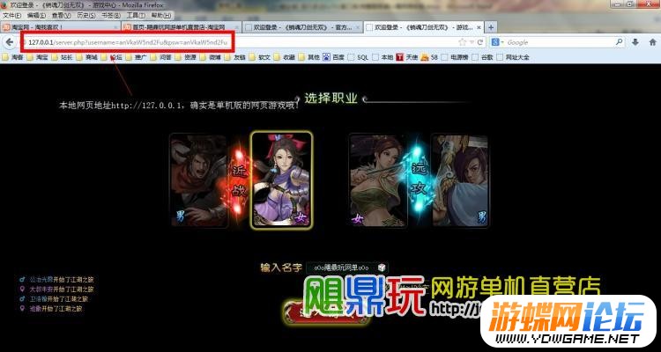Viewport: 661px width, 352px height.
Task: Roll the dice for a random name
Action: [381, 268]
